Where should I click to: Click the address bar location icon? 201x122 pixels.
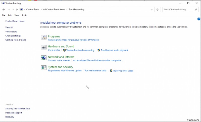[x=21, y=9]
